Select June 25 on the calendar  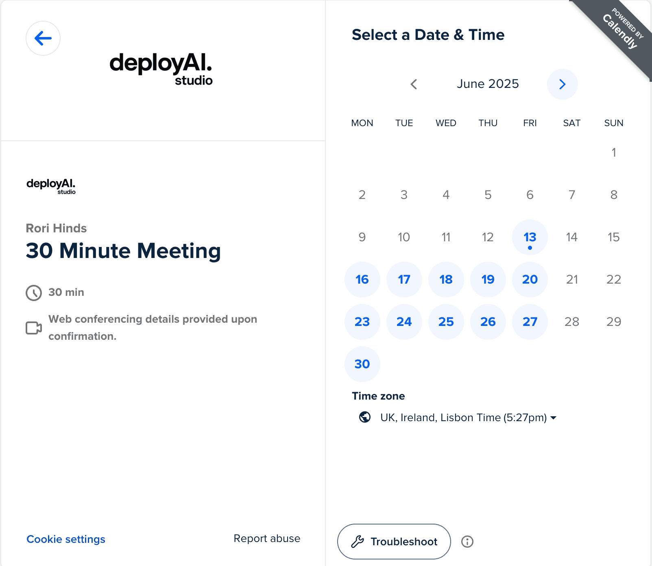tap(446, 322)
